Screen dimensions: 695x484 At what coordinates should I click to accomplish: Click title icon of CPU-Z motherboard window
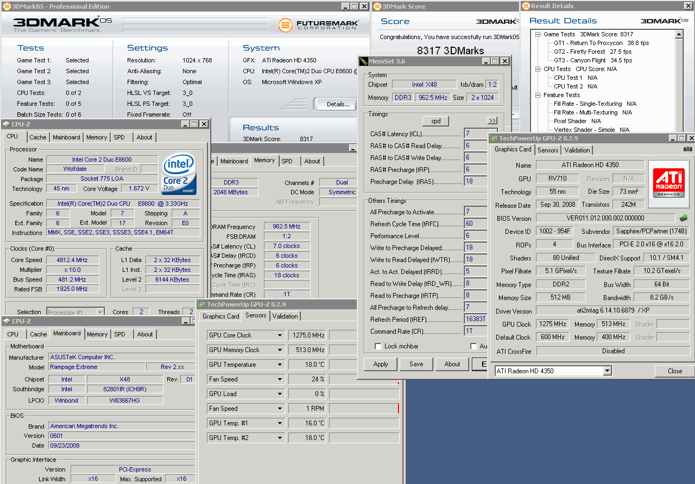[6, 321]
